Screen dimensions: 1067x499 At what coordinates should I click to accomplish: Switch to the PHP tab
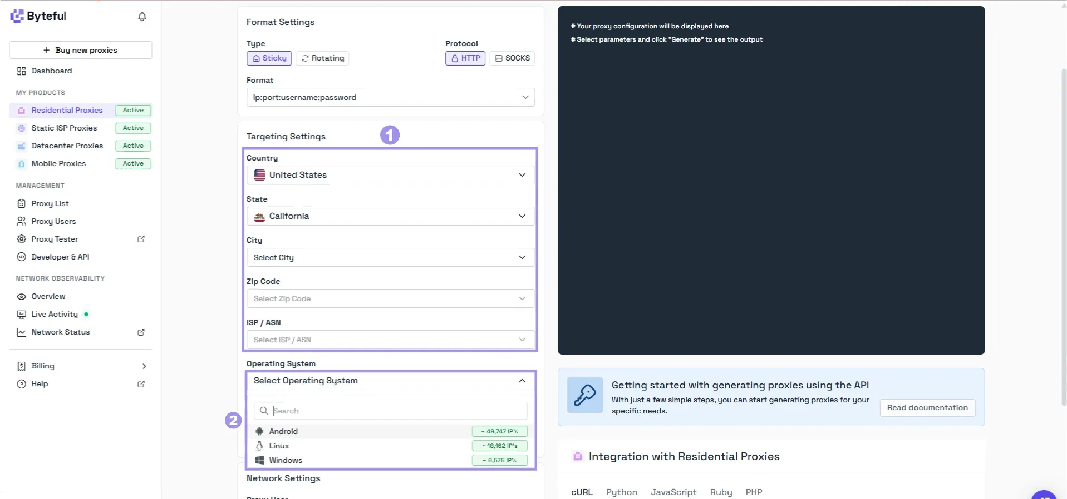coord(754,492)
